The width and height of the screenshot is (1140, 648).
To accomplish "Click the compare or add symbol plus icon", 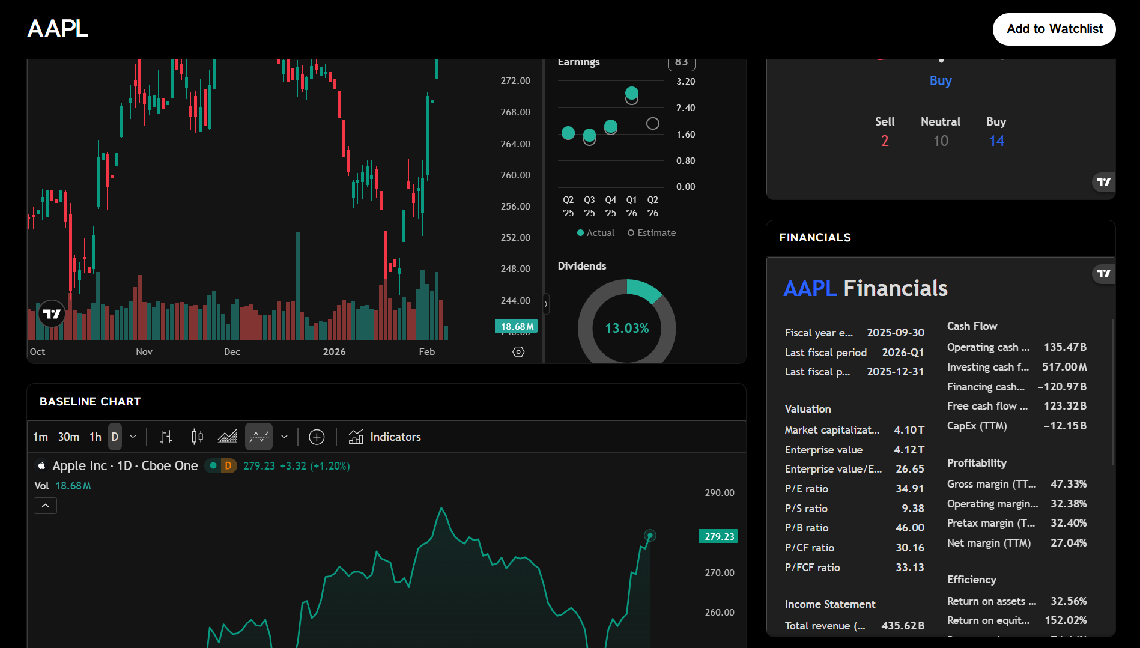I will click(x=317, y=437).
